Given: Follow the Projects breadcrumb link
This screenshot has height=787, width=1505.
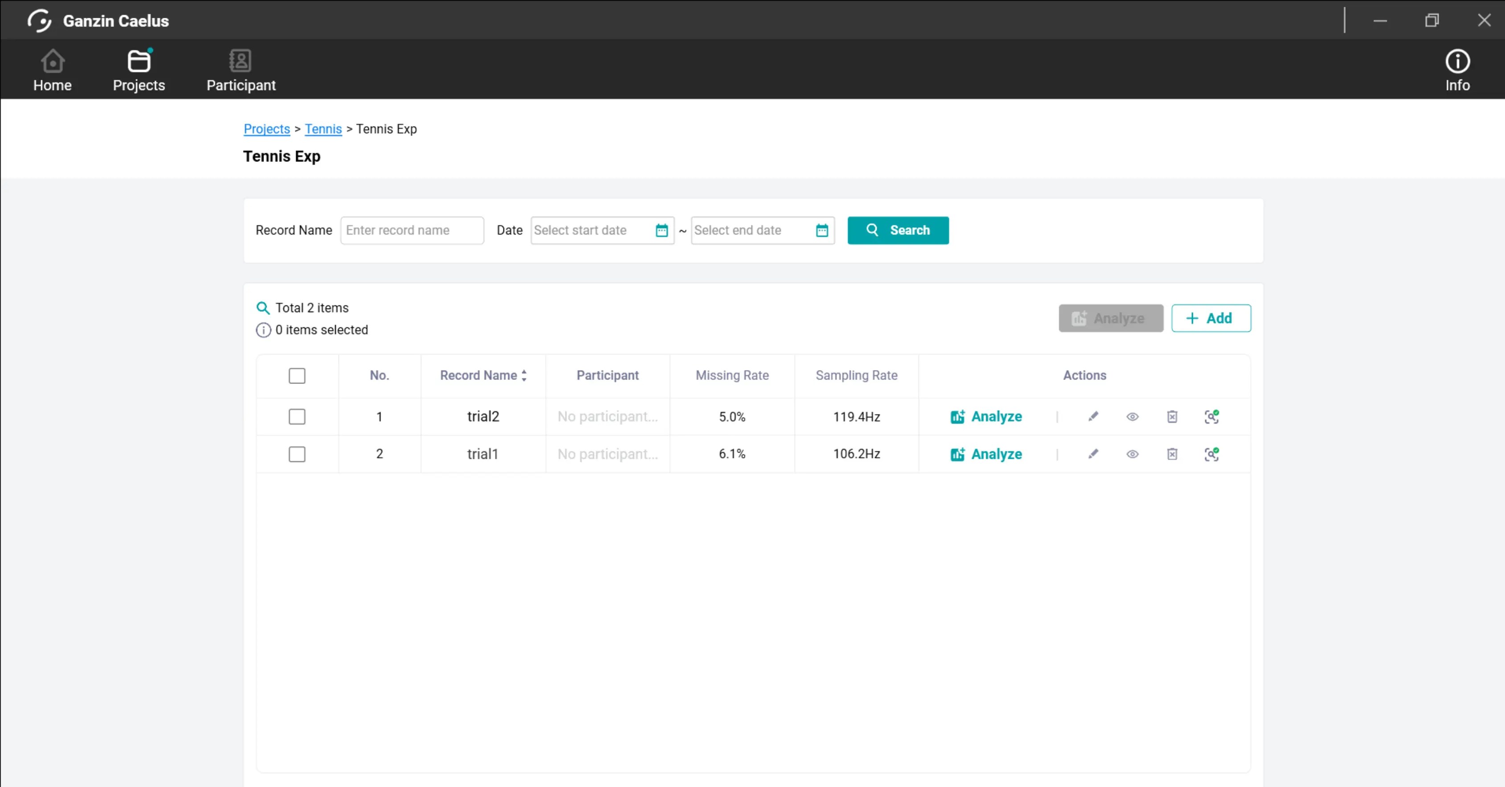Looking at the screenshot, I should point(266,128).
